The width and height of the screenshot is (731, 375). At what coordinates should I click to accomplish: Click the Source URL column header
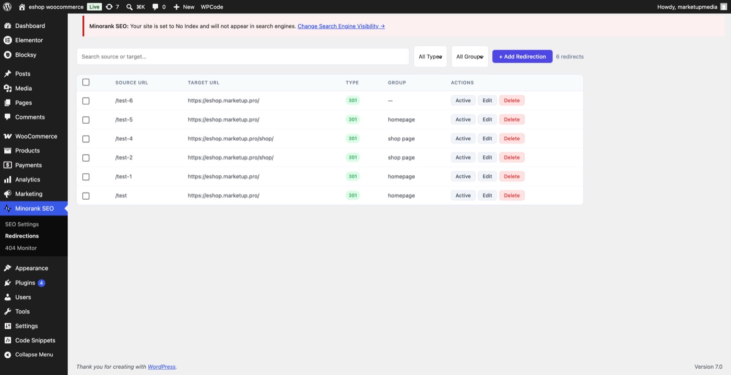[132, 82]
